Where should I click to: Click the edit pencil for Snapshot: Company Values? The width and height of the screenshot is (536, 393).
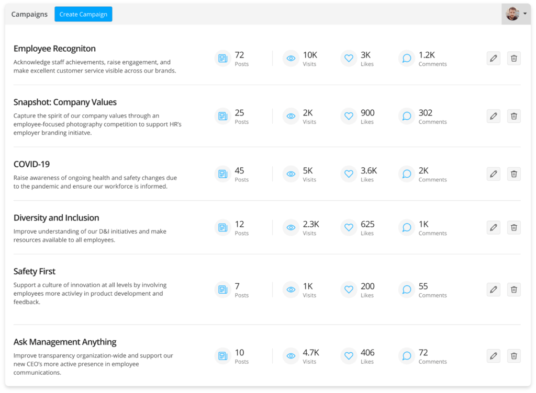click(x=493, y=116)
